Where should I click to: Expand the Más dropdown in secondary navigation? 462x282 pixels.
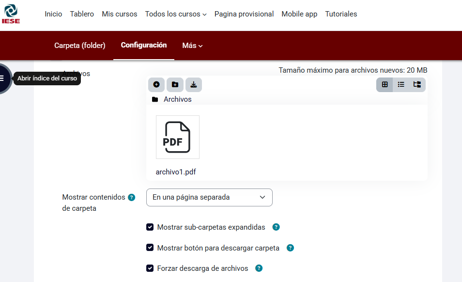pyautogui.click(x=192, y=46)
